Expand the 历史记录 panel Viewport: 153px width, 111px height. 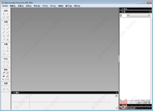[x=122, y=108]
